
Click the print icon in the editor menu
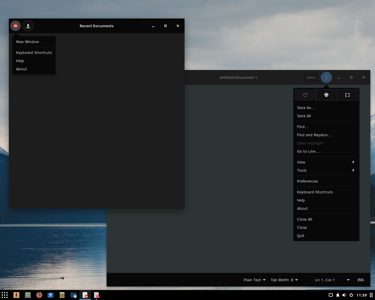click(326, 95)
